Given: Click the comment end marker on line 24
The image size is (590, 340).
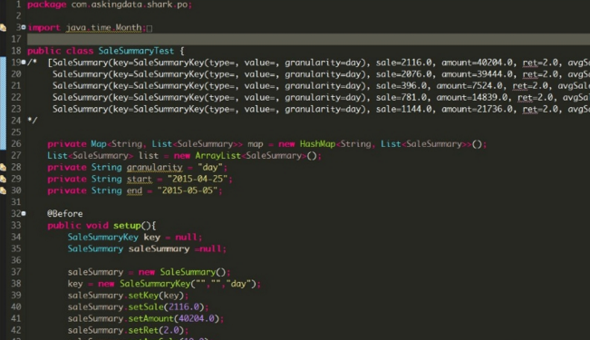Looking at the screenshot, I should point(33,121).
